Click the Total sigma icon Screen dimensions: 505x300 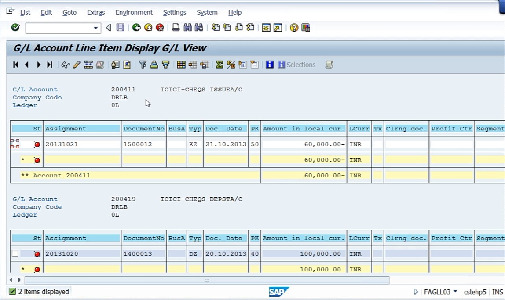220,65
